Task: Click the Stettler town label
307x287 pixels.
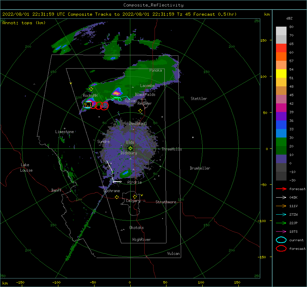Action: click(199, 99)
